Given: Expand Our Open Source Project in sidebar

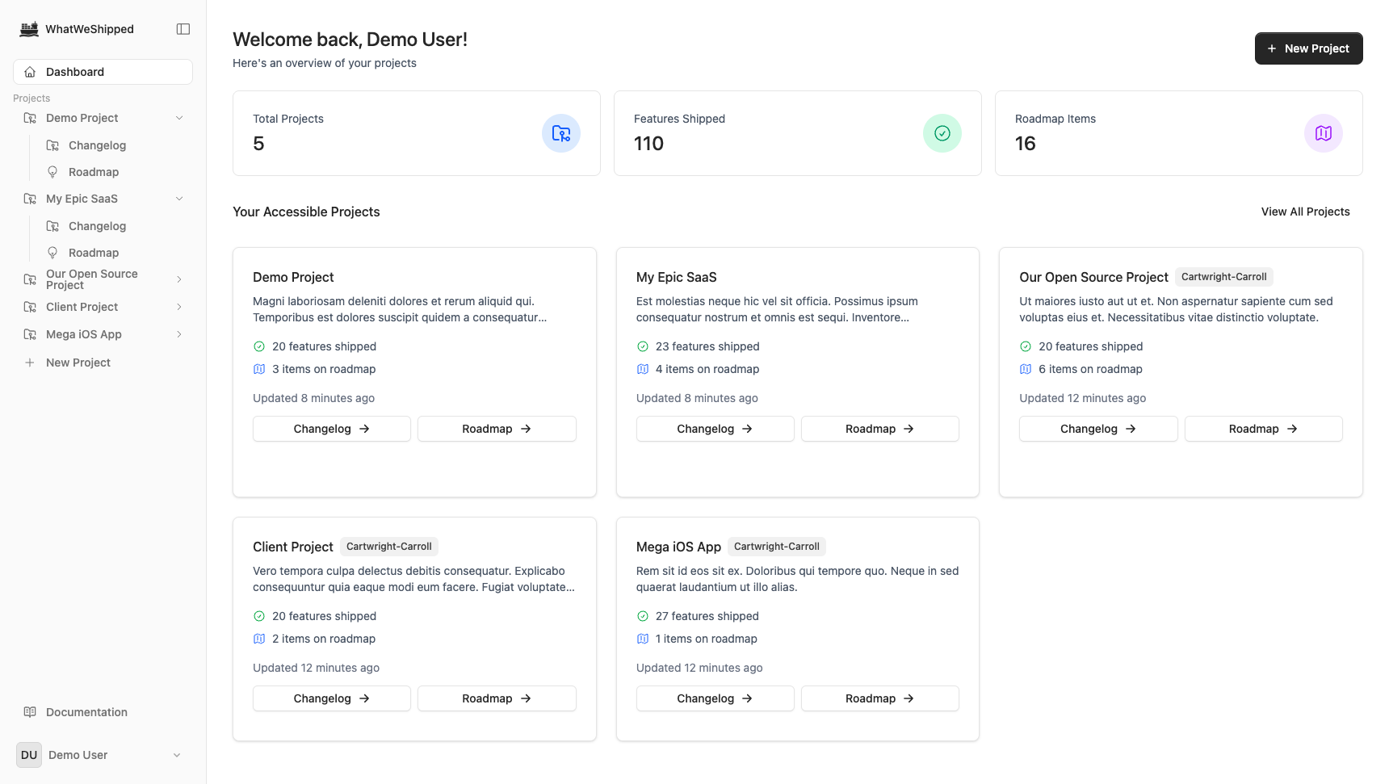Looking at the screenshot, I should click(179, 279).
